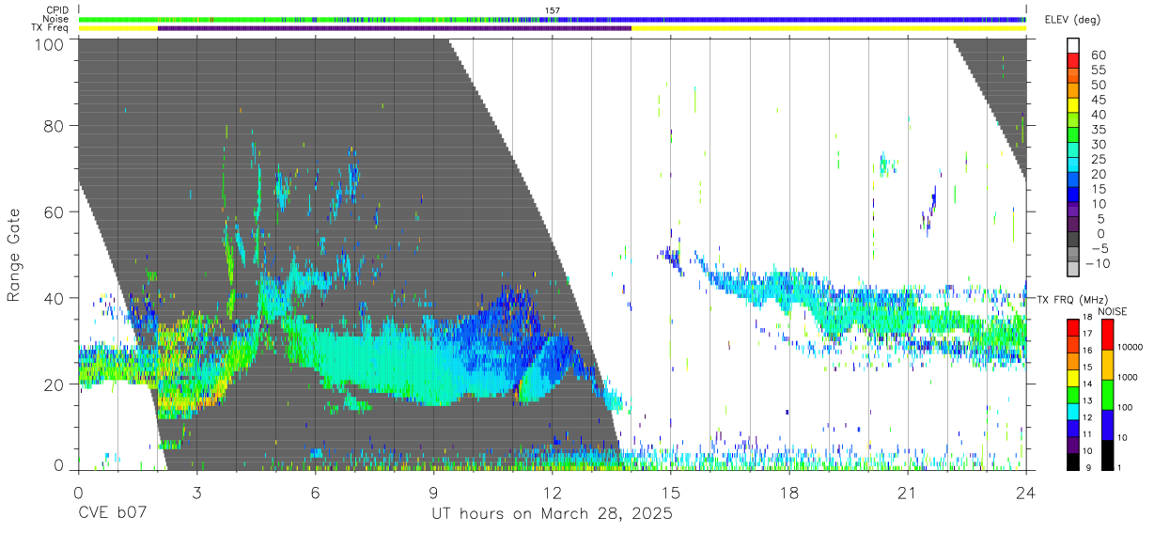Click the 13 value on TX FRQ scale
The height and width of the screenshot is (533, 1154).
tap(1087, 400)
